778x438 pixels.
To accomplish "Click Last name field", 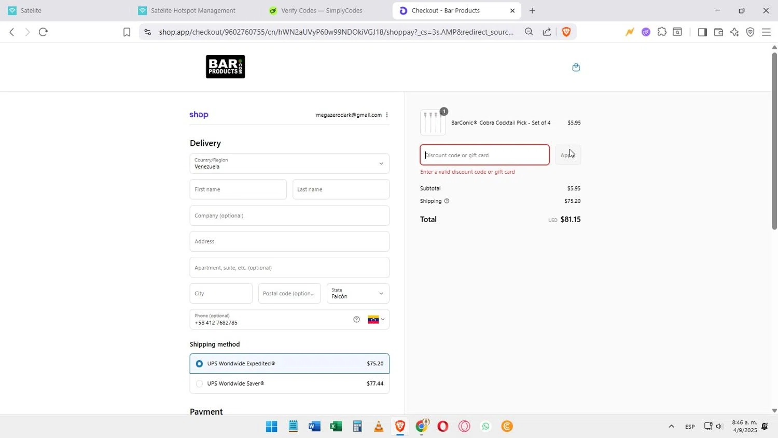I will (341, 189).
